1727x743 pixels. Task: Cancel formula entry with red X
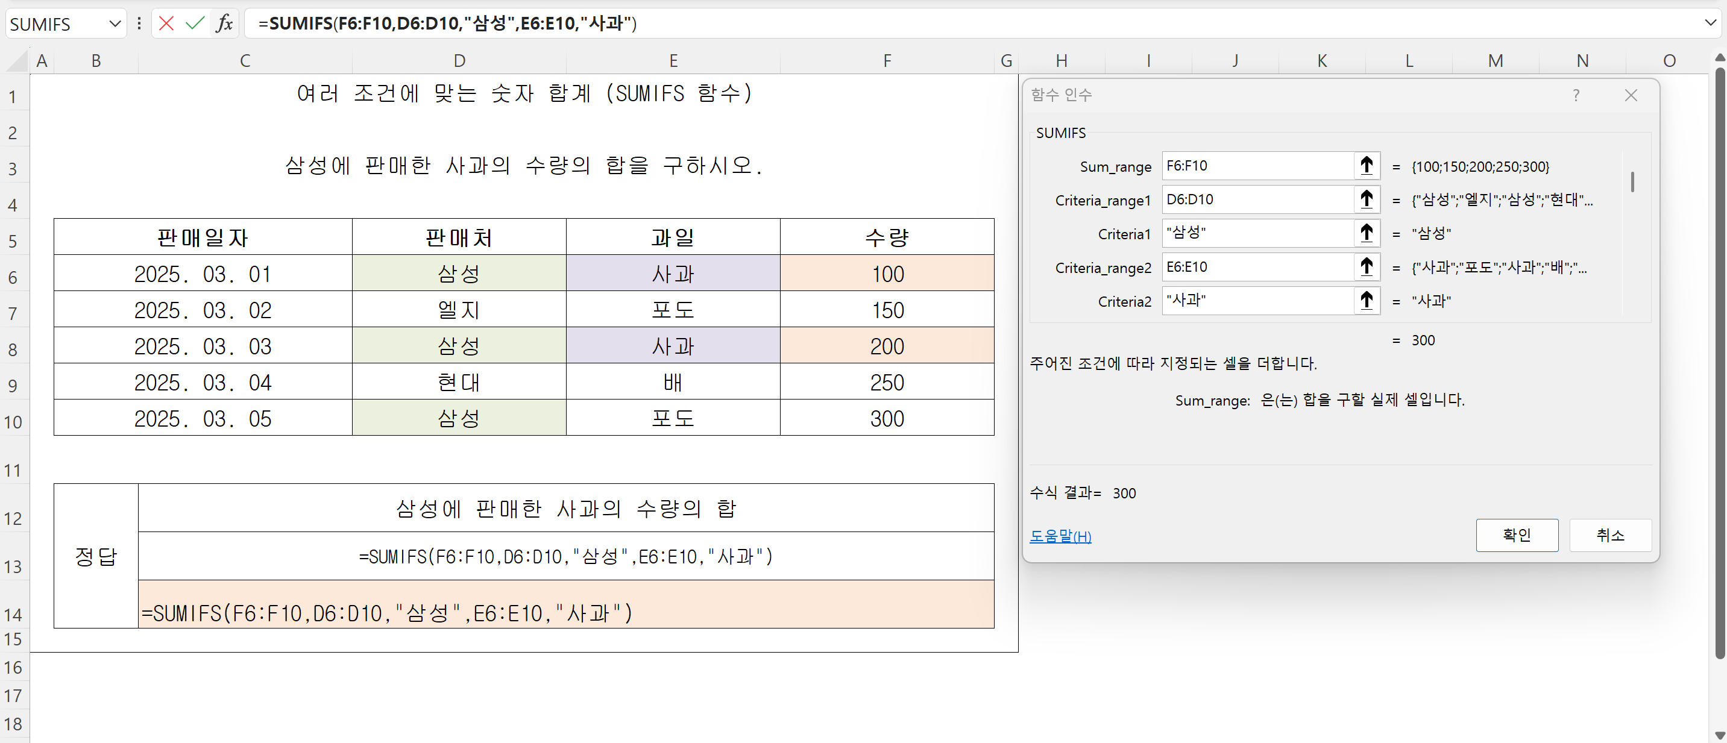tap(166, 24)
